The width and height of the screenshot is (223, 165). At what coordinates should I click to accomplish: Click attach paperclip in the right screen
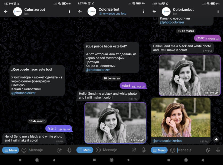(x=208, y=150)
